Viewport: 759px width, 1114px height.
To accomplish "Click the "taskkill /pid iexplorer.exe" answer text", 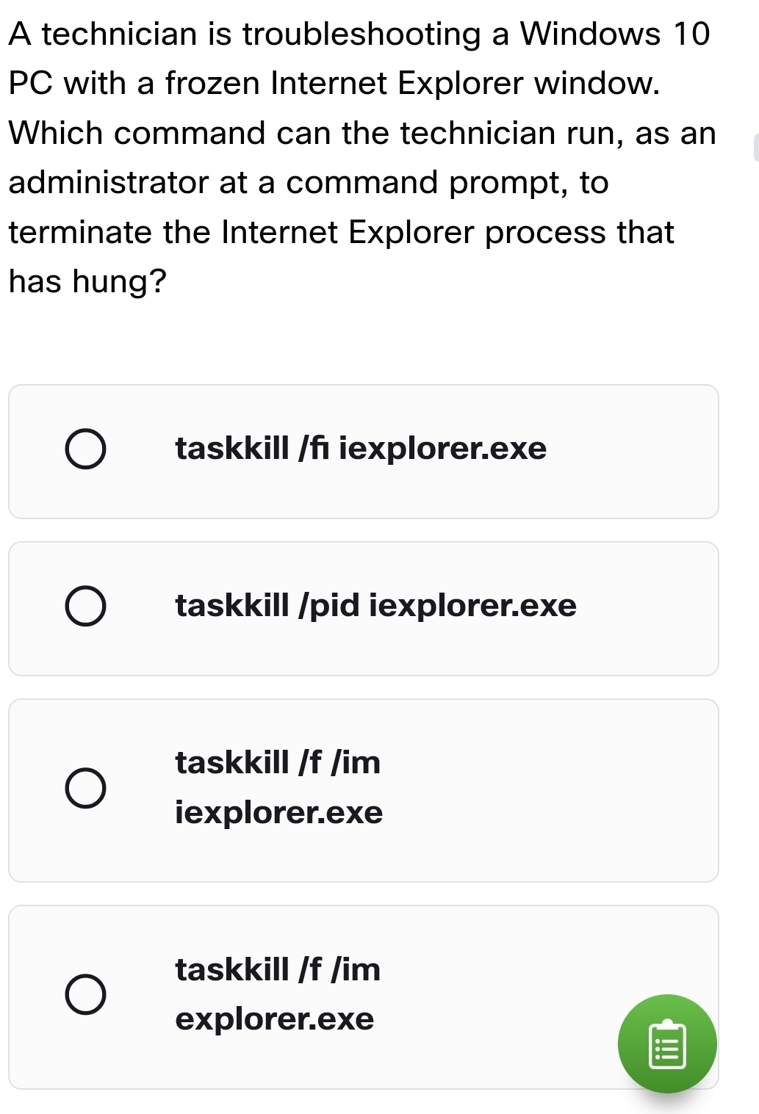I will coord(375,605).
